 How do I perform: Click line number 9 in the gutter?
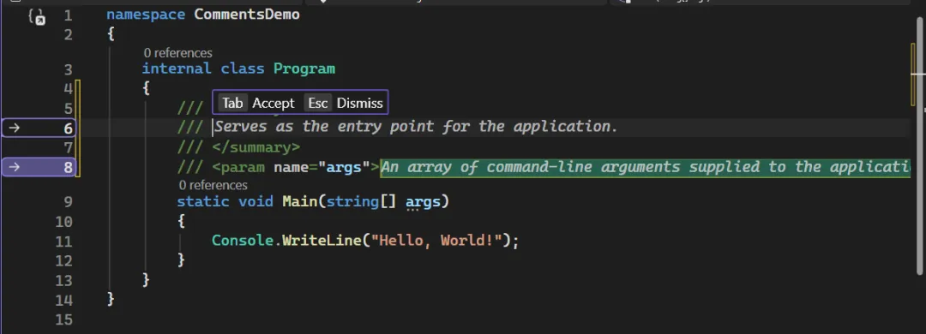[x=68, y=202]
